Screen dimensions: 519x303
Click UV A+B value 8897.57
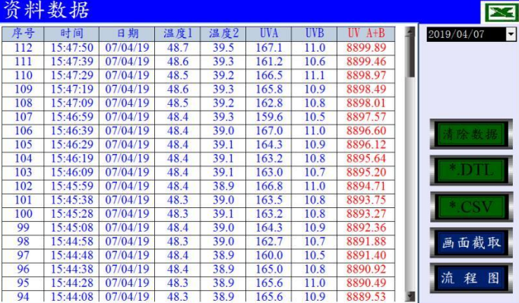pos(366,117)
